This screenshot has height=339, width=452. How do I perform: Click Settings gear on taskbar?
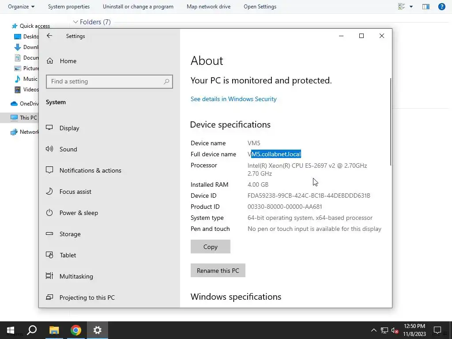coord(98,330)
